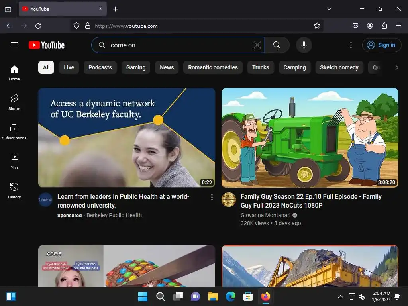Open Firefox extensions puzzle icon

coord(384,26)
